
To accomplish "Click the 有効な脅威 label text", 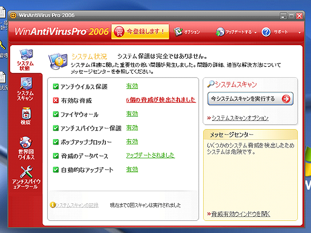I will tap(76, 100).
